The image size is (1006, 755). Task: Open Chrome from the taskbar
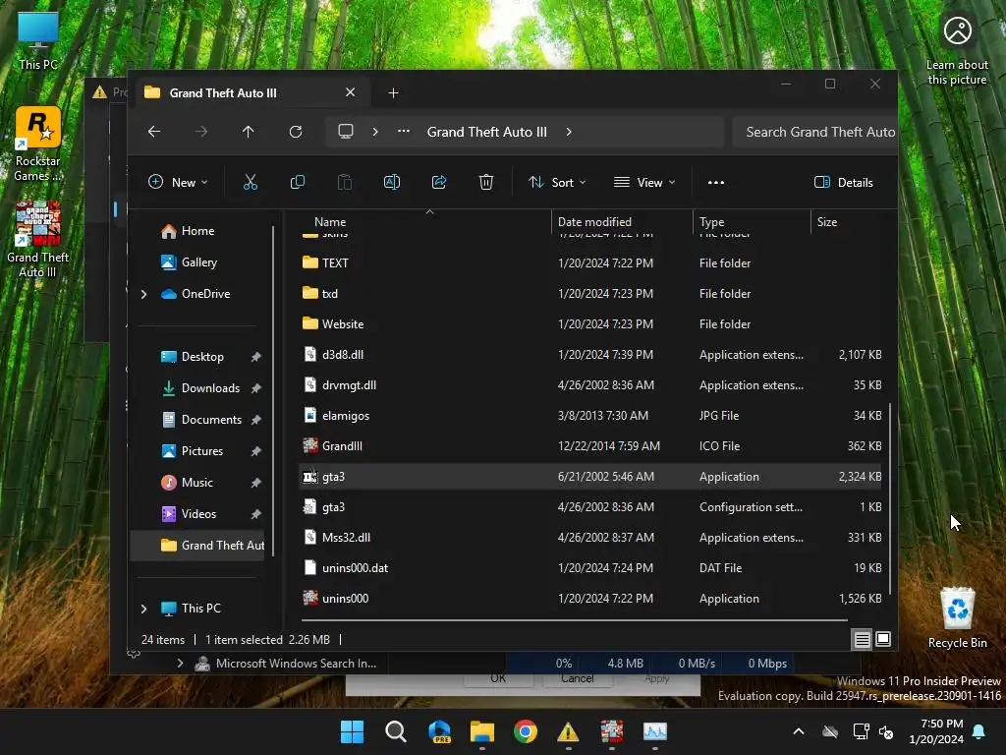click(x=526, y=731)
